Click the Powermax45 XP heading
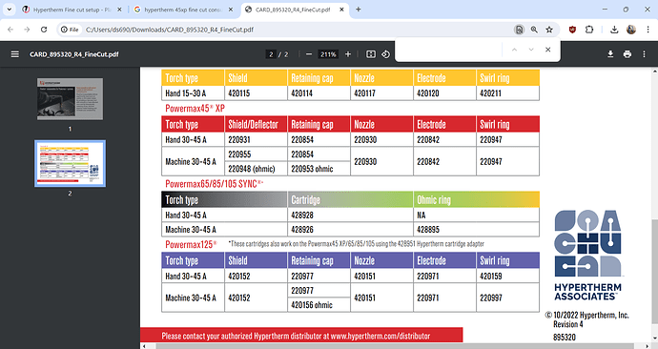 pos(195,108)
